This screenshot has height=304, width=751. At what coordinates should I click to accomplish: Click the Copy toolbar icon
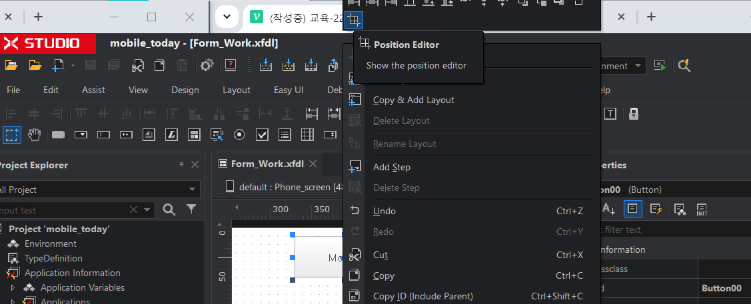(x=159, y=65)
